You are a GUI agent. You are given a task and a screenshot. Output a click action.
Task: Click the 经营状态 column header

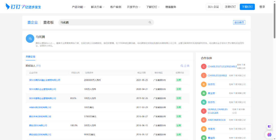(180, 73)
